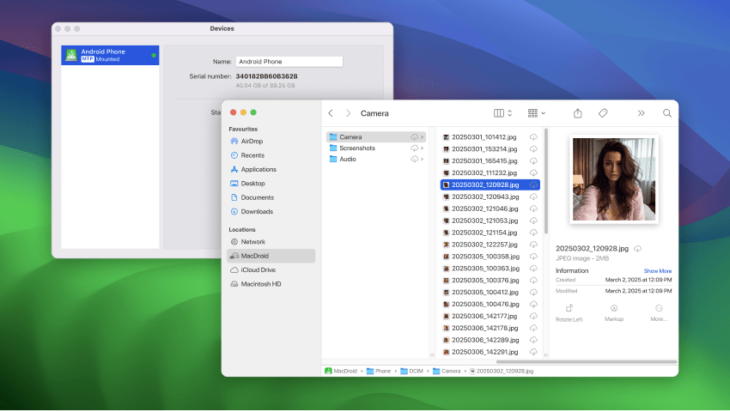Click the photo preview thumbnail
Viewport: 730px width, 411px height.
point(613,179)
